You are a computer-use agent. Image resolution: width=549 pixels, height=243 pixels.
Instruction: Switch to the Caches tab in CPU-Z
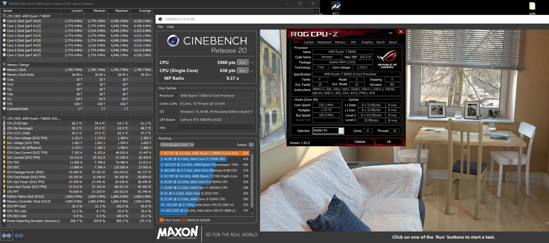point(309,42)
